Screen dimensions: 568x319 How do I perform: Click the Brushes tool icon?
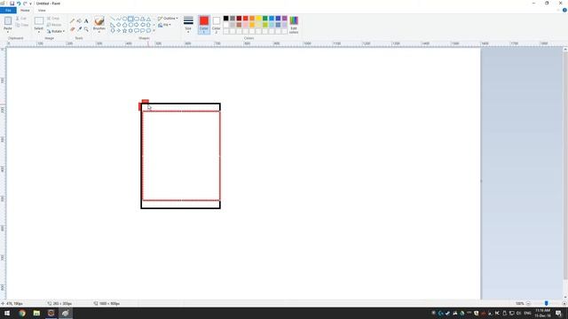99,21
